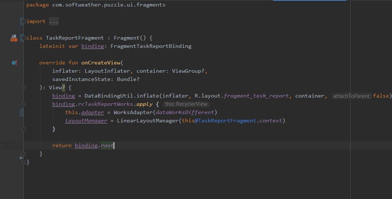
Task: Collapse the TaskReportFragment class fold marker
Action: point(23,38)
